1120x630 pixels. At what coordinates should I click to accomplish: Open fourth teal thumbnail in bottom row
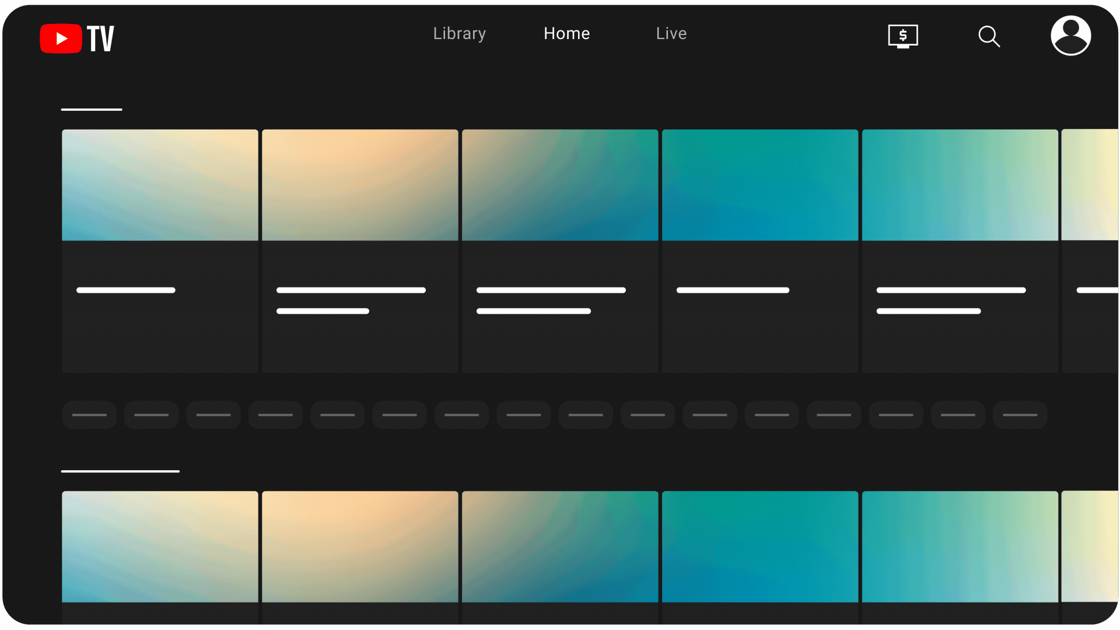point(759,547)
